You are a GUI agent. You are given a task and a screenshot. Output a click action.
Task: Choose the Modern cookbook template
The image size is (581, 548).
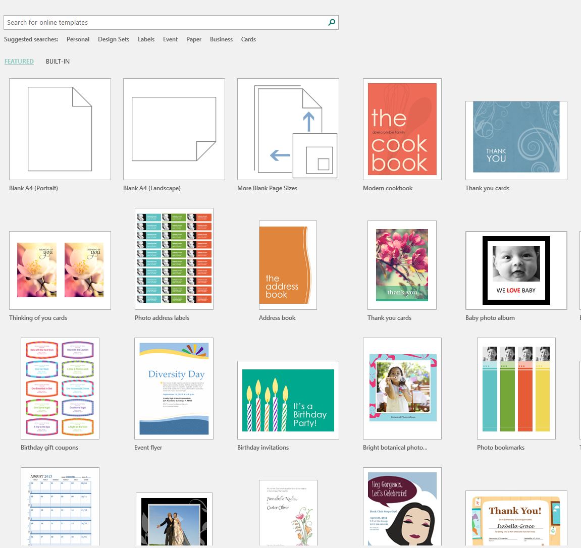click(402, 129)
